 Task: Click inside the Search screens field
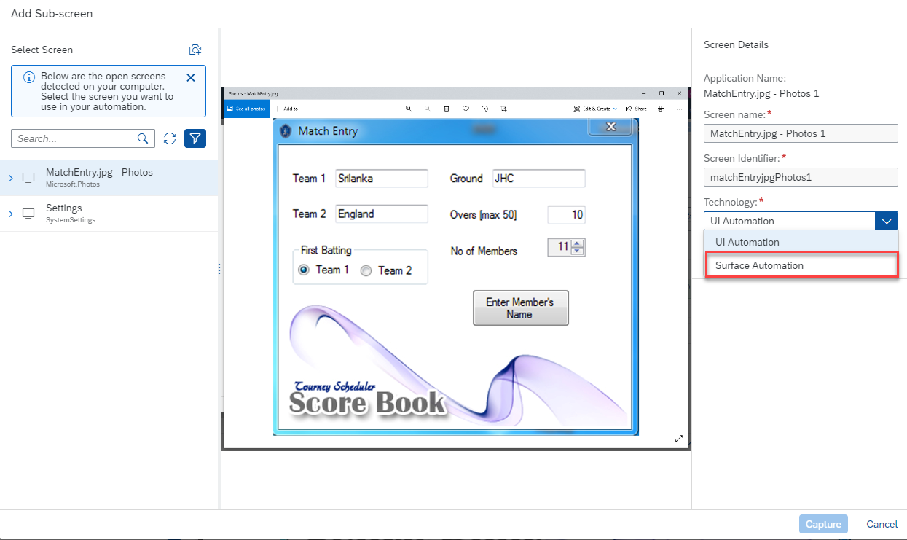pos(73,138)
